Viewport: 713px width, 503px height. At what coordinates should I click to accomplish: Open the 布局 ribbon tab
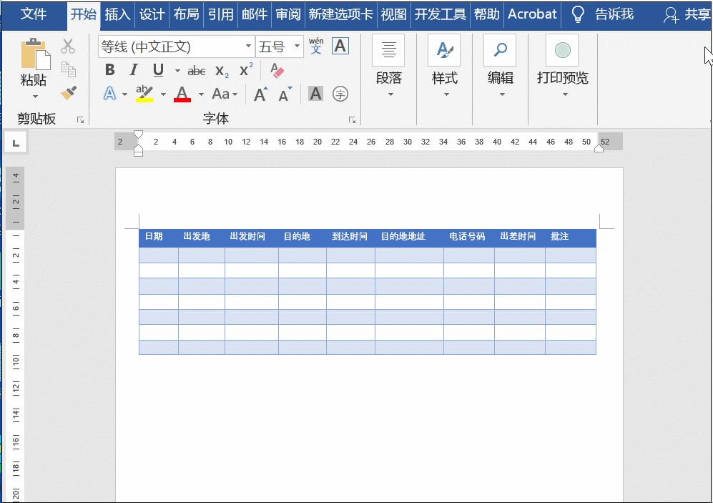click(x=186, y=14)
